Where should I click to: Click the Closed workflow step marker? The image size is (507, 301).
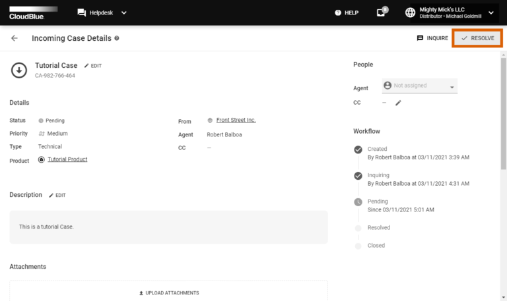point(358,246)
